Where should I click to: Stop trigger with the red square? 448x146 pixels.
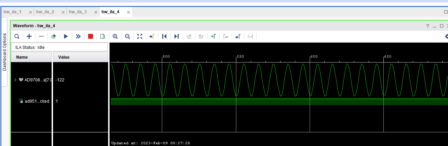click(91, 36)
